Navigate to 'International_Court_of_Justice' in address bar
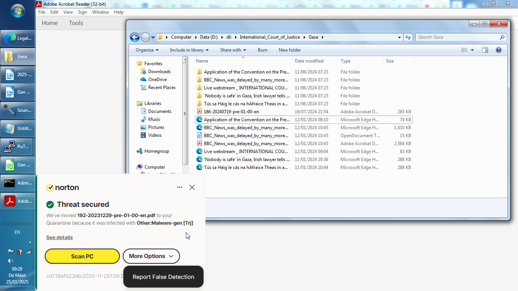Image resolution: width=518 pixels, height=291 pixels. (x=270, y=37)
